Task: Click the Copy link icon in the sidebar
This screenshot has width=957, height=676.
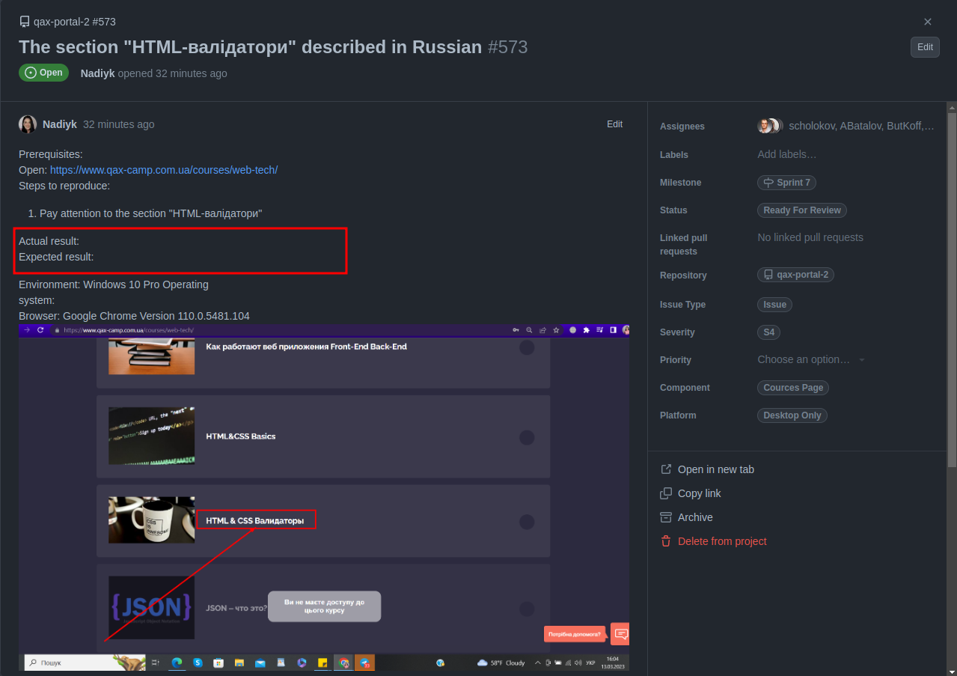Action: [x=665, y=493]
